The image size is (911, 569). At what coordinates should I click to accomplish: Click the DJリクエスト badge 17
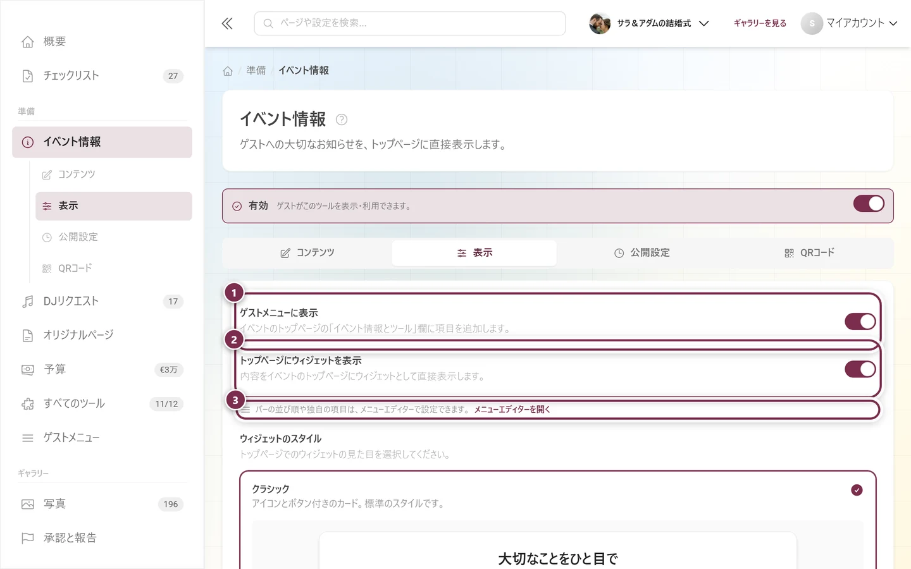173,302
